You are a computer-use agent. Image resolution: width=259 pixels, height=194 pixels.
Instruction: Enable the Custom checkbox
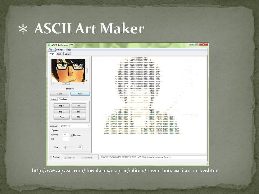(x=51, y=157)
